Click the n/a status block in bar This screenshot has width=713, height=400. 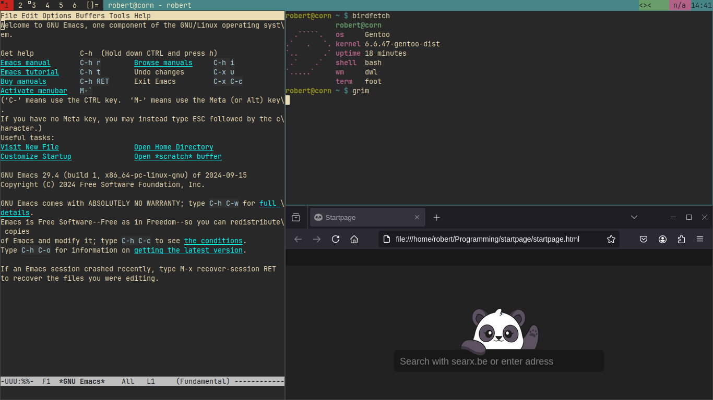point(679,5)
